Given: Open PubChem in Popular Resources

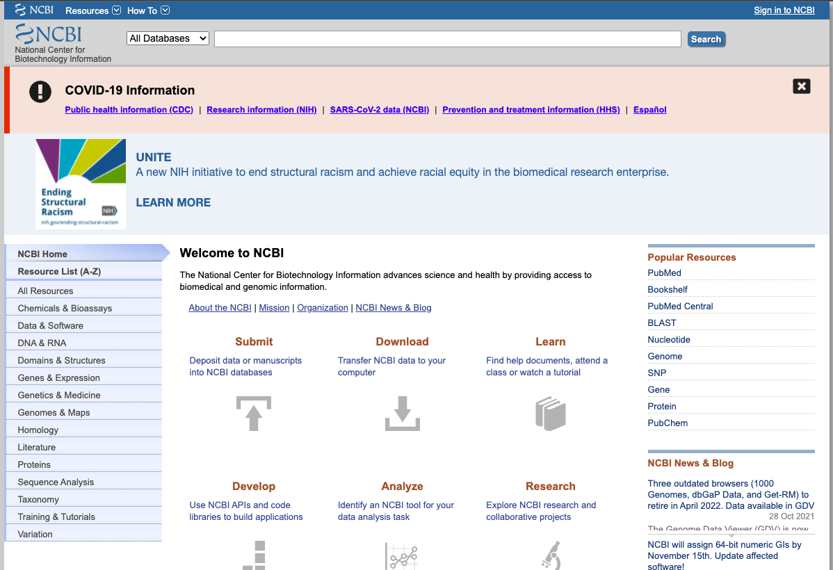Looking at the screenshot, I should 668,423.
